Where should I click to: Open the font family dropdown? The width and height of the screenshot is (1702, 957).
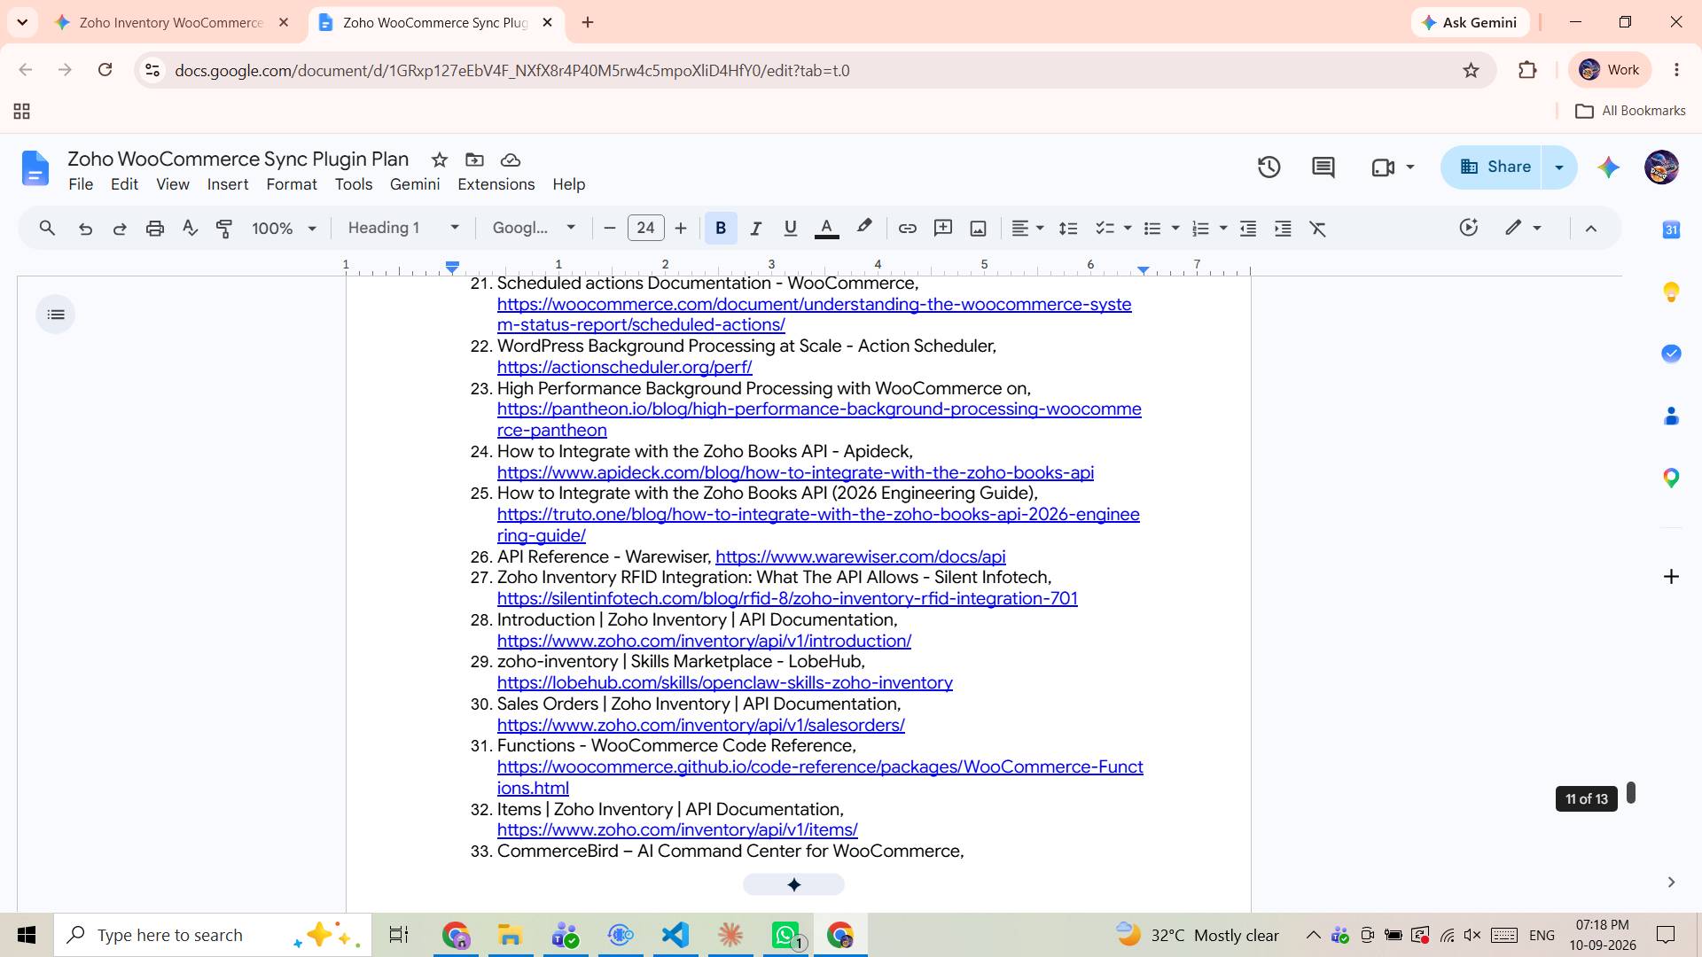coord(535,229)
